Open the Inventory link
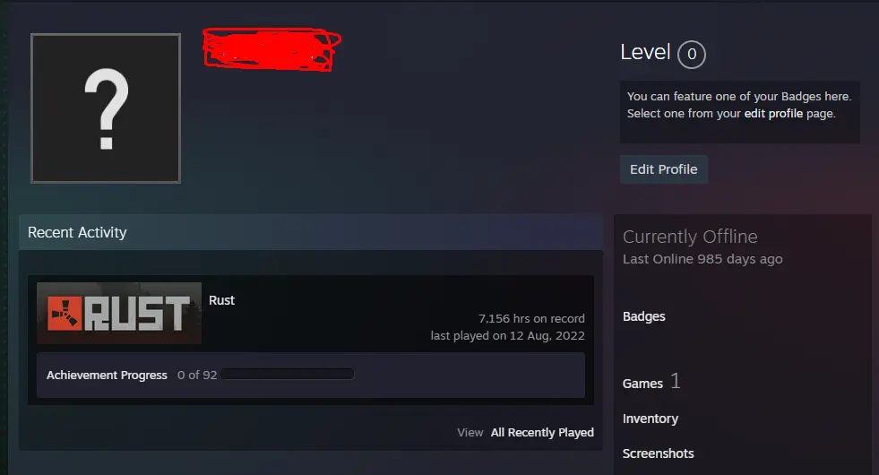Viewport: 879px width, 475px height. click(x=651, y=419)
